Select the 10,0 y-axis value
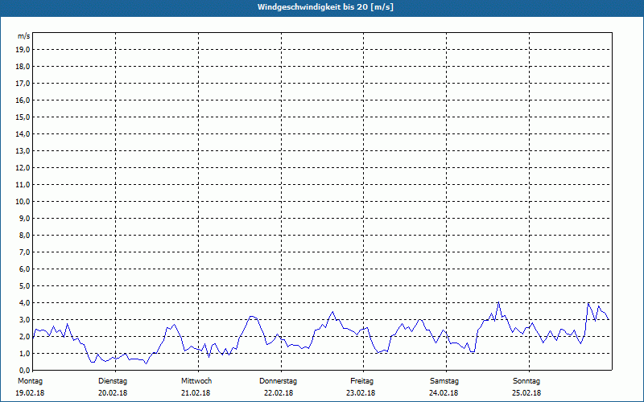 click(x=23, y=202)
